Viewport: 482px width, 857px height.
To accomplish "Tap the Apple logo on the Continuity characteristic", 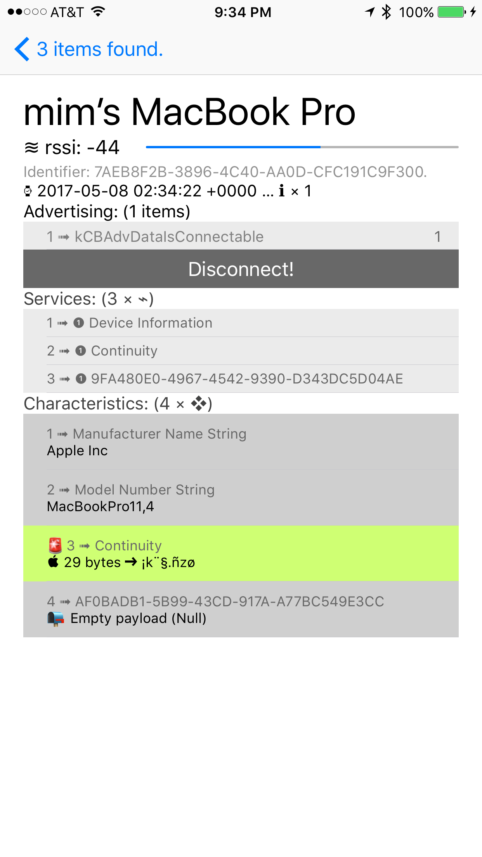I will pyautogui.click(x=53, y=562).
